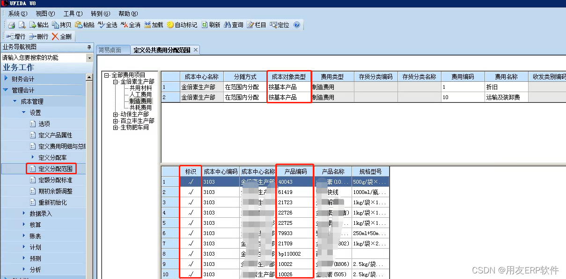The height and width of the screenshot is (279, 566).
Task: Click the 加载 load toolbar button
Action: click(x=153, y=25)
